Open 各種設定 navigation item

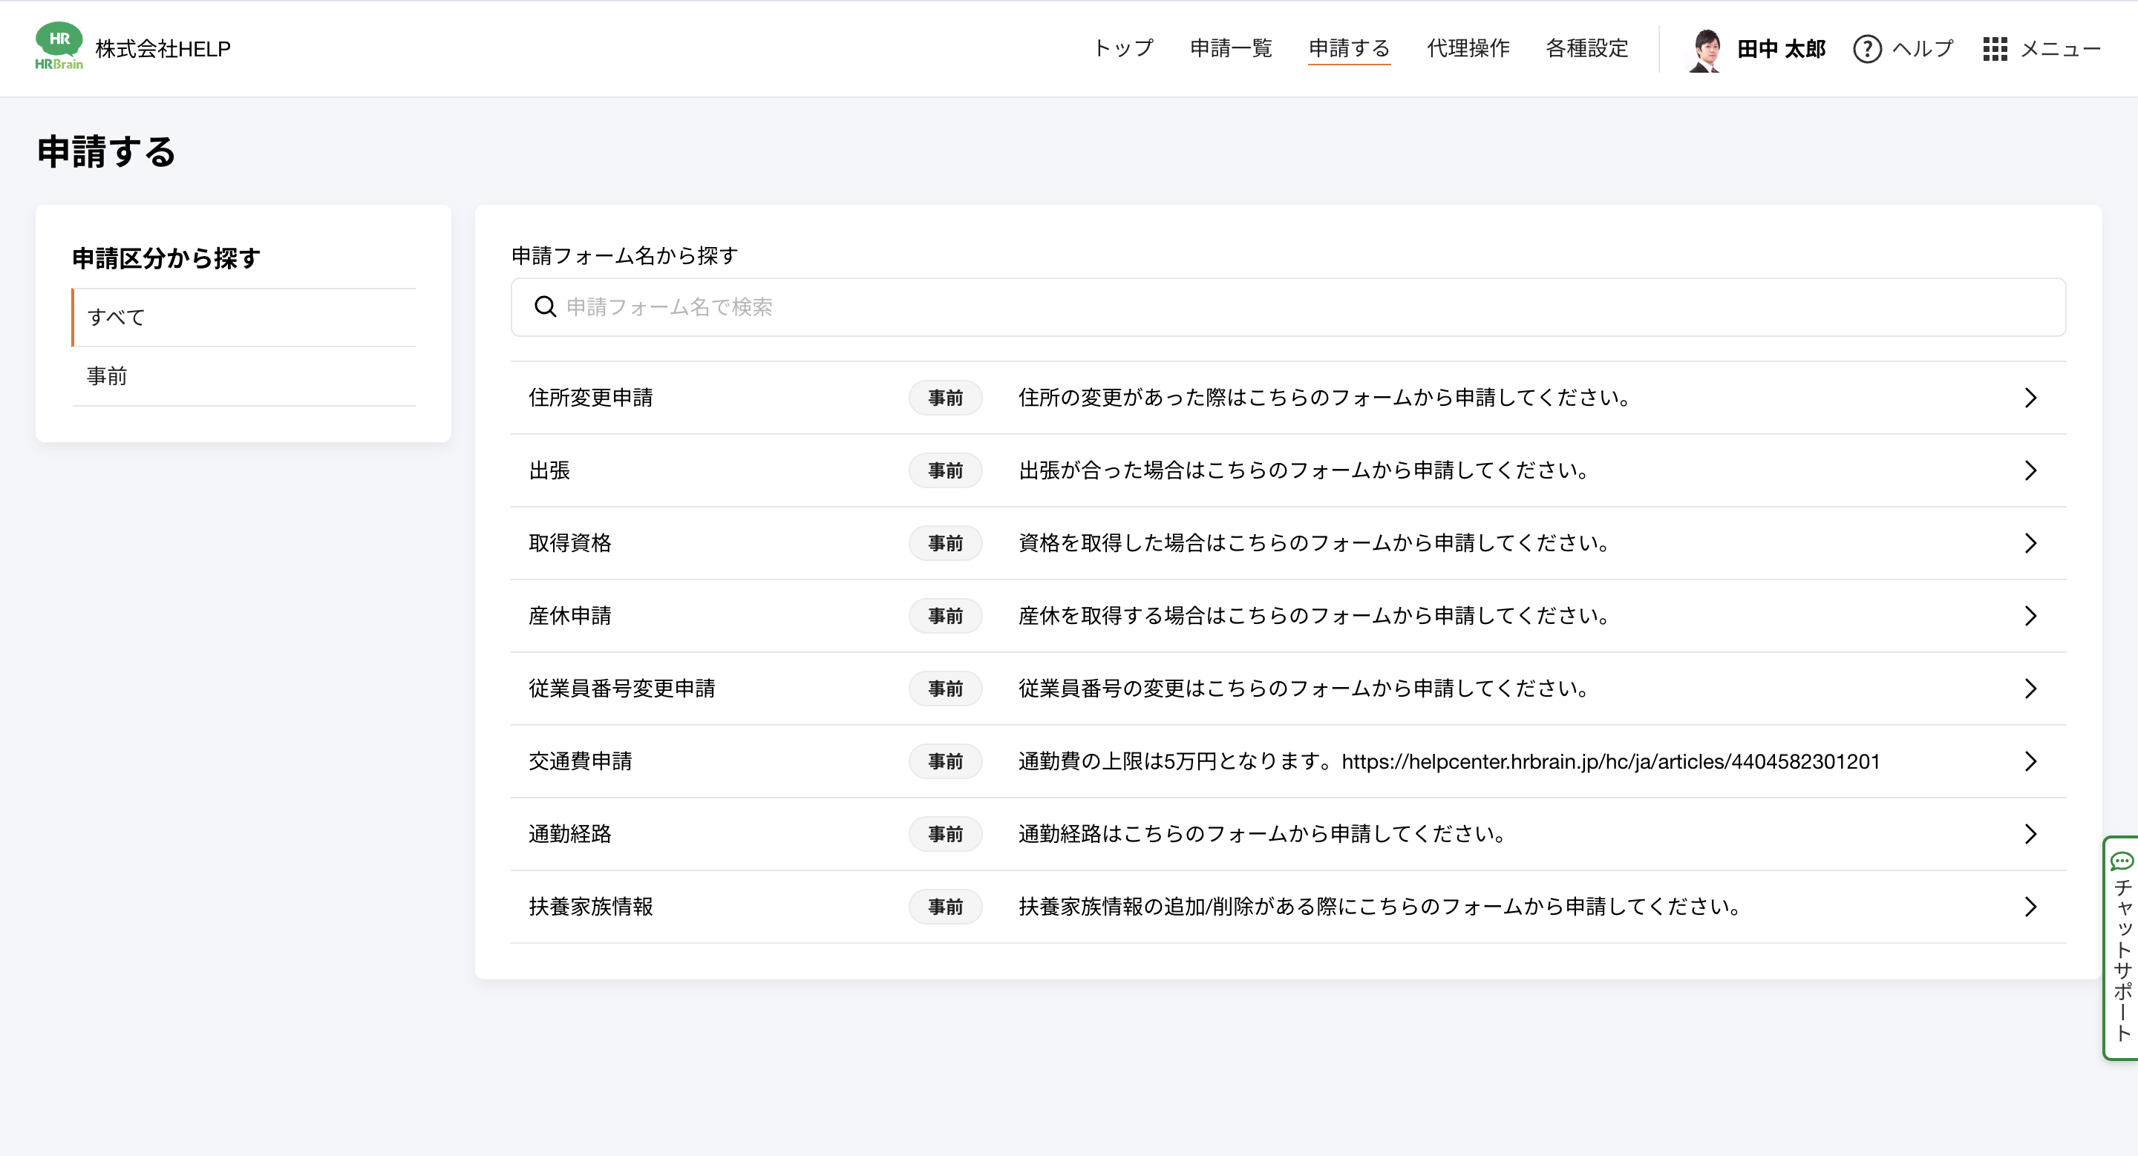tap(1586, 49)
